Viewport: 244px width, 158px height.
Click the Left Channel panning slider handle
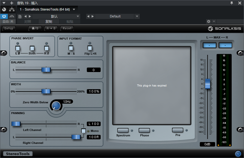click(16, 124)
